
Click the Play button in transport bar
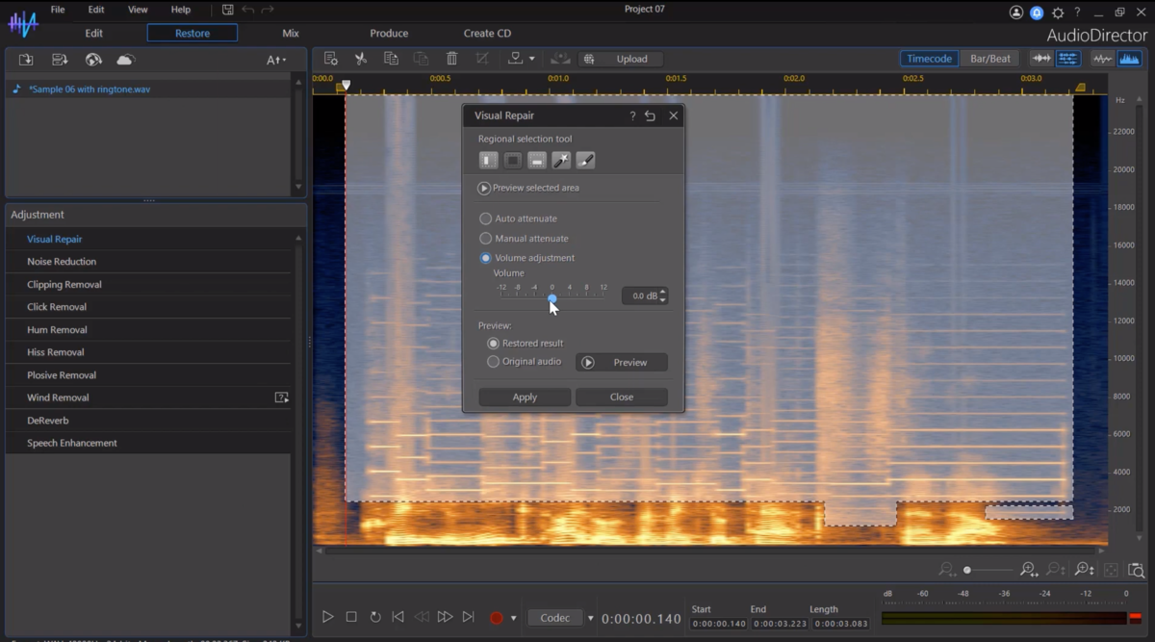coord(328,617)
